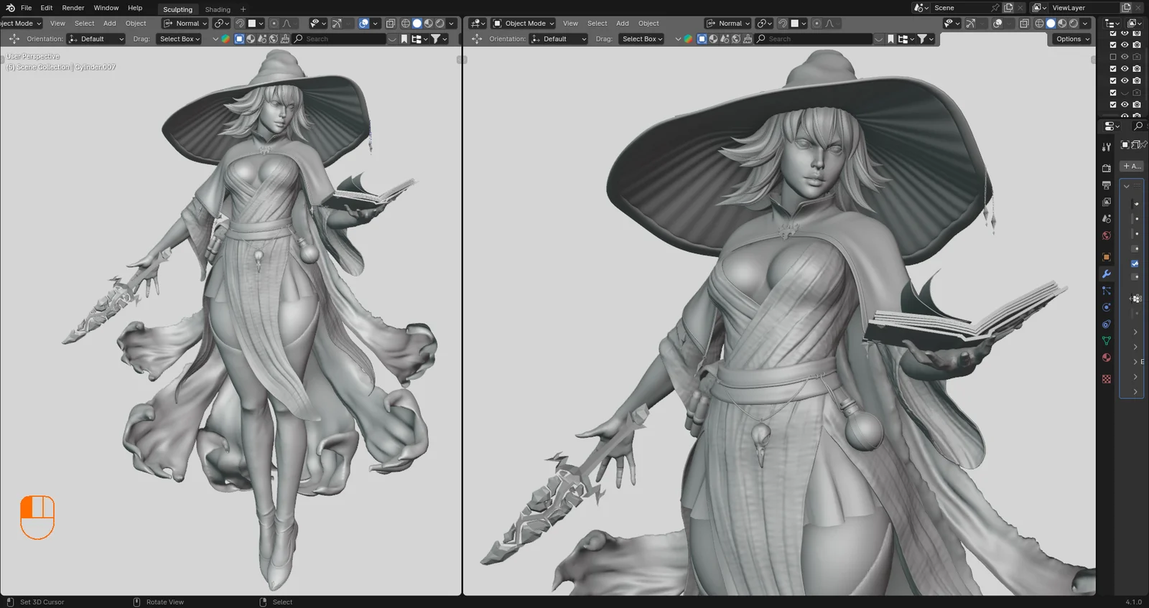Open Normal transform orientation dropdown in right viewport
Image resolution: width=1149 pixels, height=608 pixels.
point(728,24)
